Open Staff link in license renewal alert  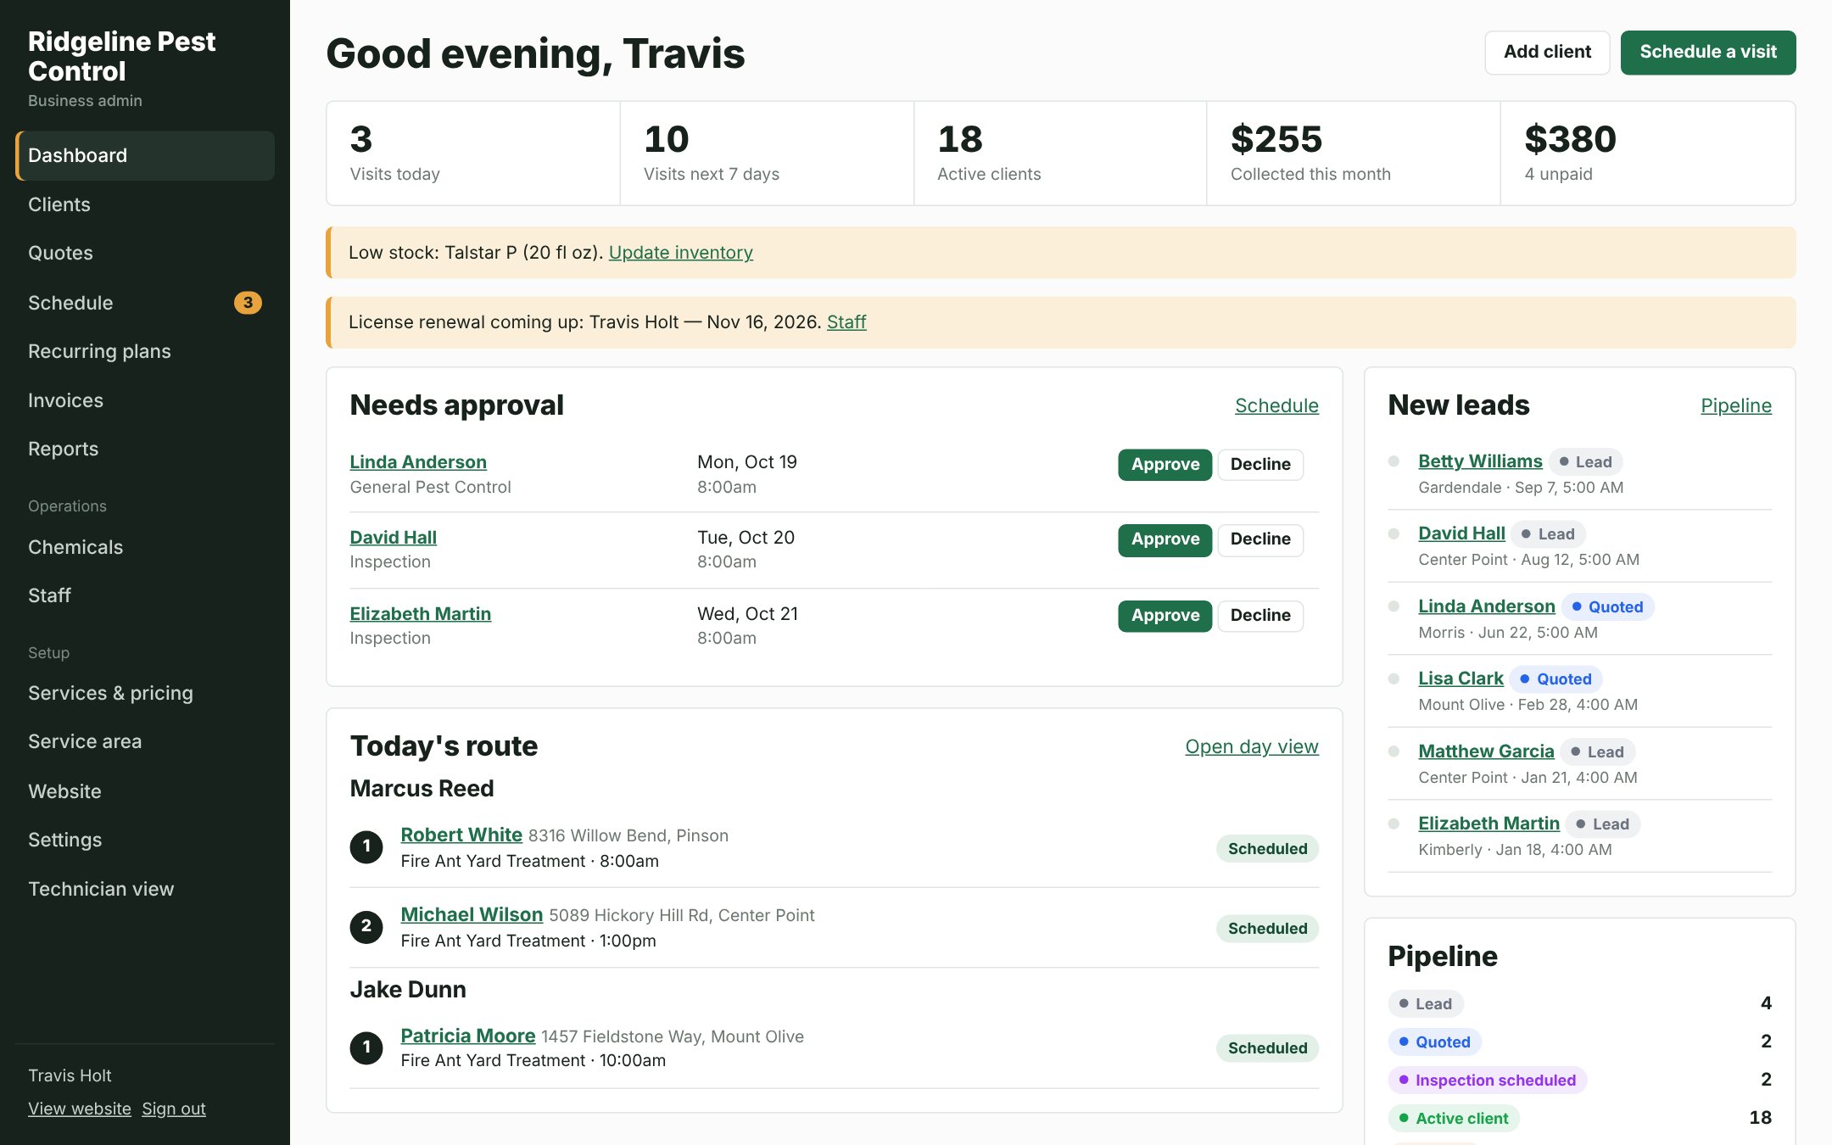tap(846, 322)
